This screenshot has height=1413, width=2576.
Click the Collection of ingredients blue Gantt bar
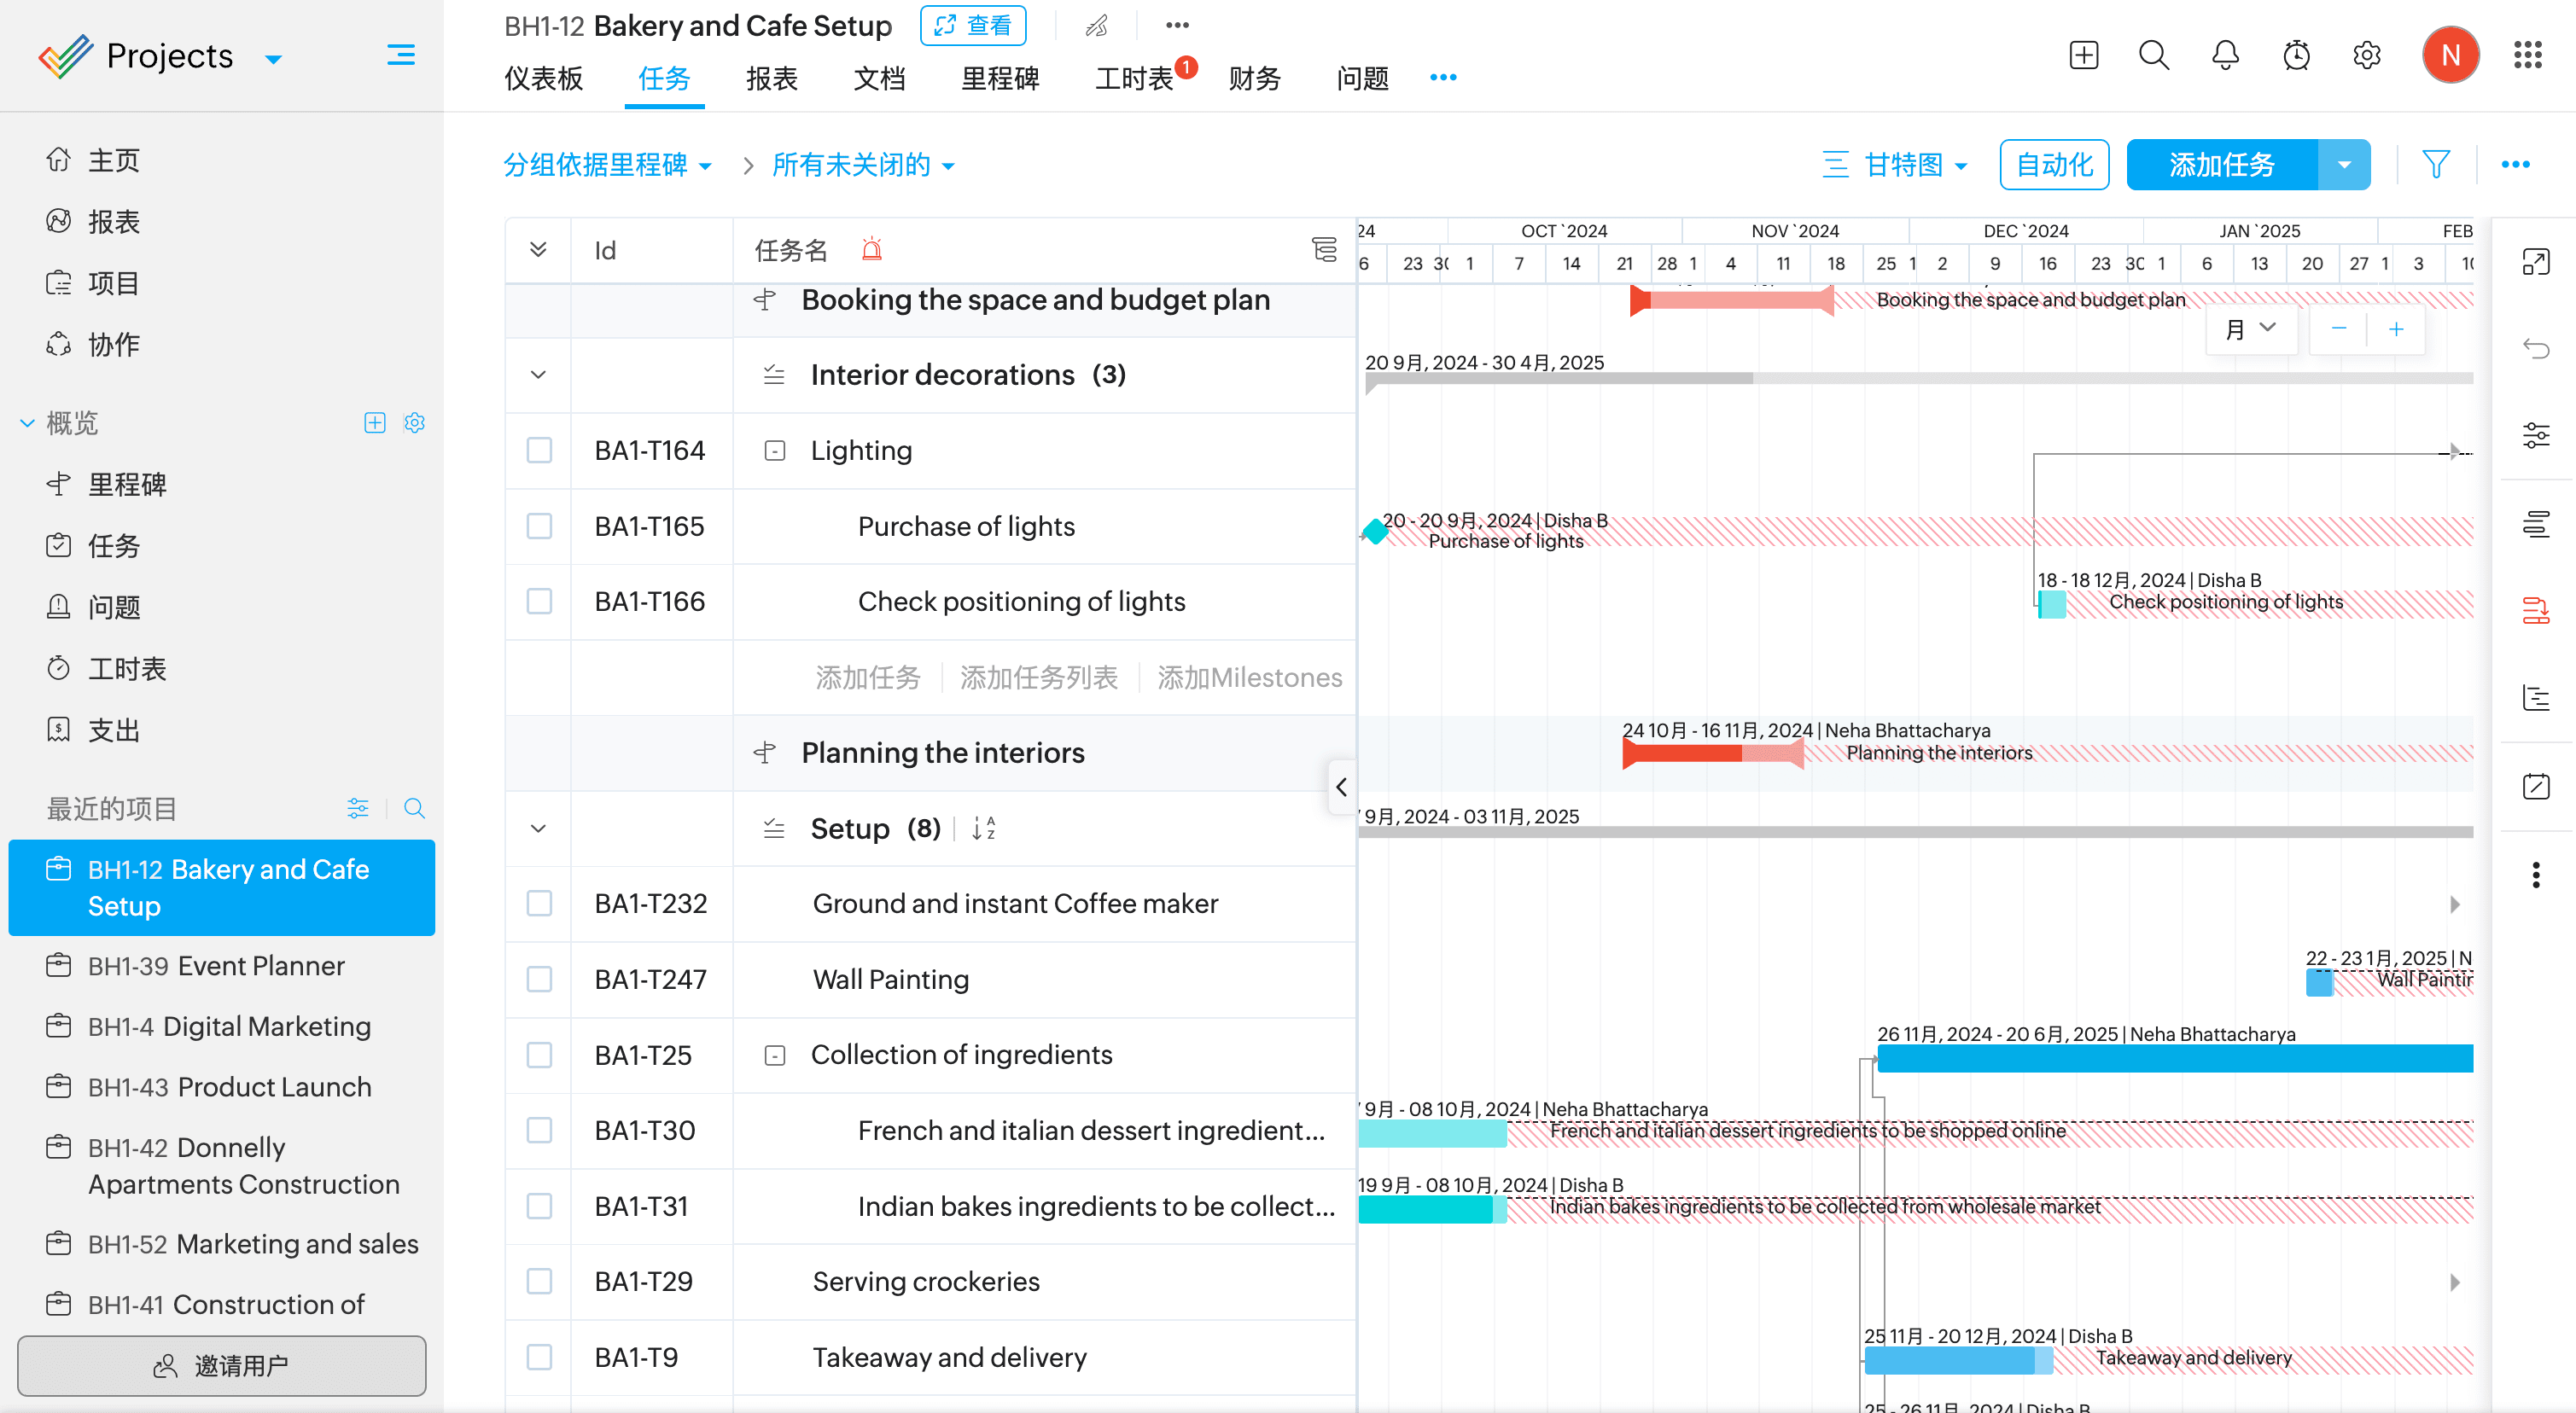[2173, 1058]
